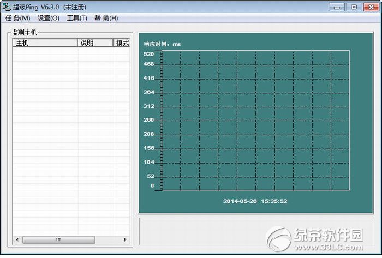This screenshot has width=382, height=258.
Task: Click the 2014-05-26 15:35:52 timestamp
Action: tap(255, 201)
